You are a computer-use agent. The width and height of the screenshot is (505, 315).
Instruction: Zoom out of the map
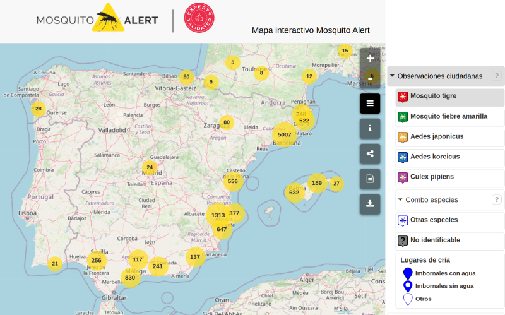tap(370, 76)
